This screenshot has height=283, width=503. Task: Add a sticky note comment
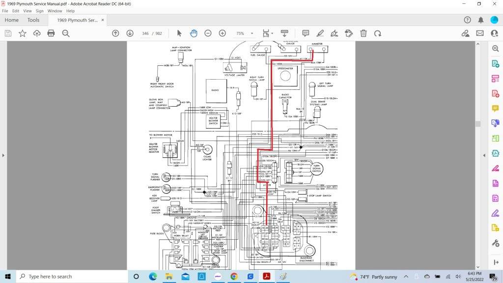click(x=306, y=33)
